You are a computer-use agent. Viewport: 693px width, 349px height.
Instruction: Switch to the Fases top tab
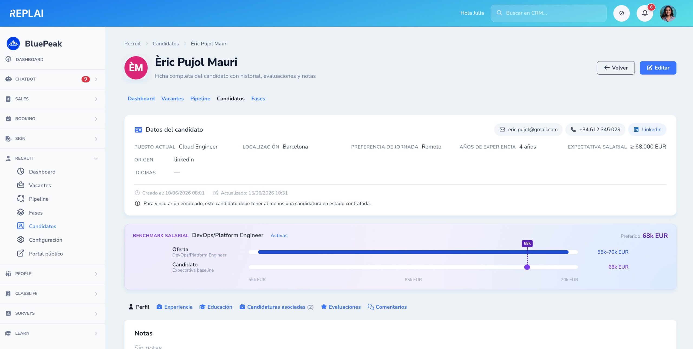click(x=258, y=98)
